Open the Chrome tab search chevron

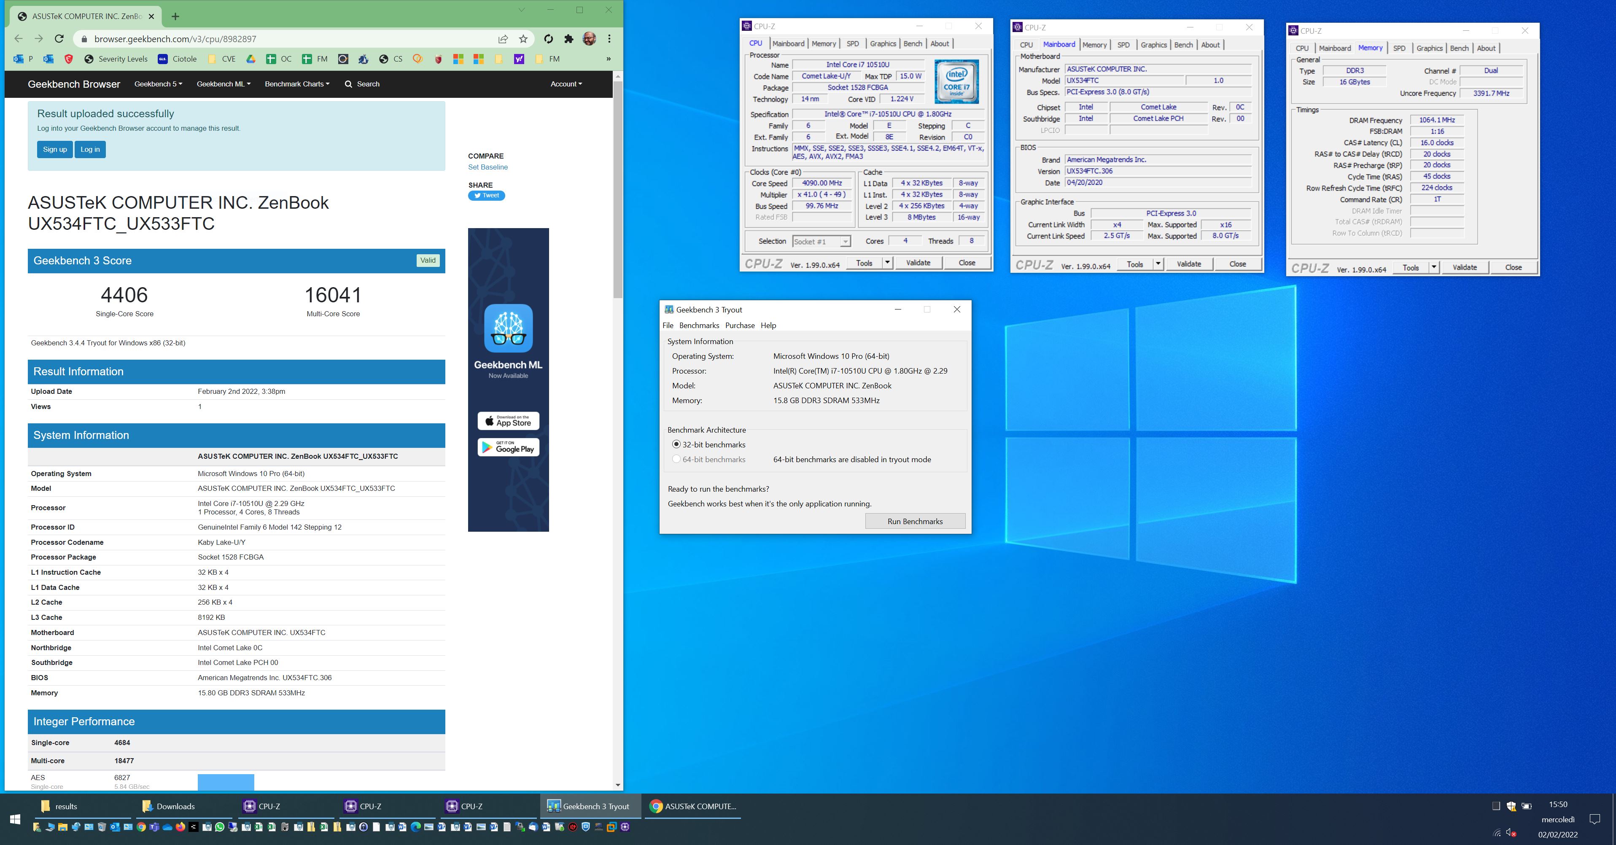pos(521,9)
